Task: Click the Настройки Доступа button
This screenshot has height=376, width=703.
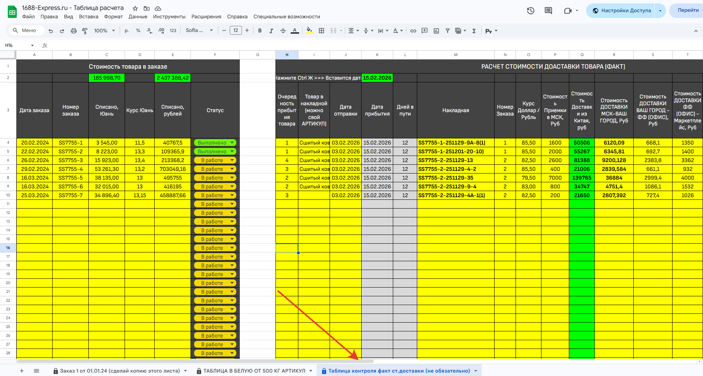Action: [621, 11]
